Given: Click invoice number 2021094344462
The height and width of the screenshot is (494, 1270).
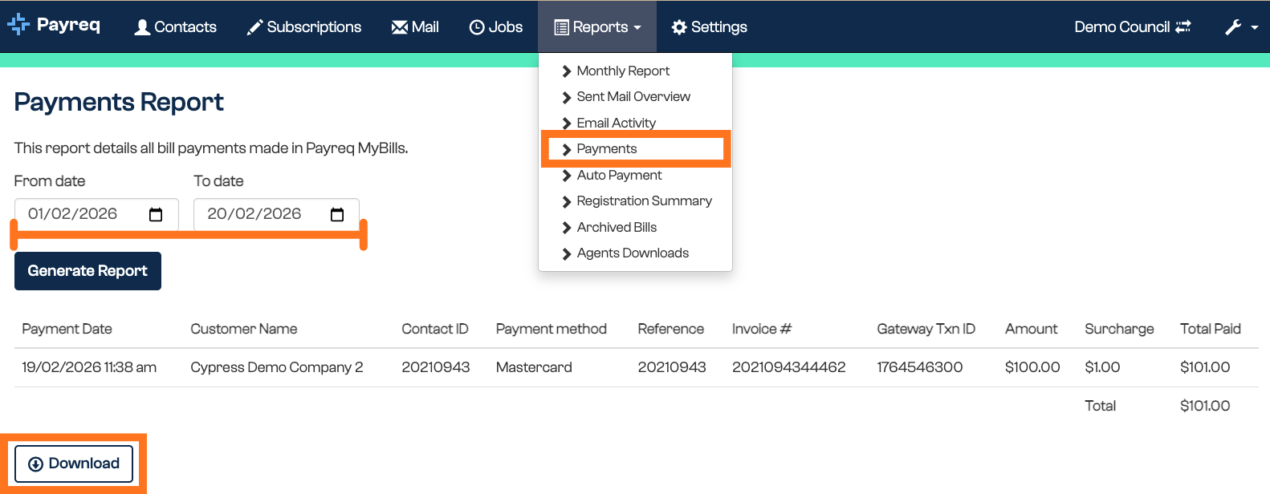Looking at the screenshot, I should [789, 367].
